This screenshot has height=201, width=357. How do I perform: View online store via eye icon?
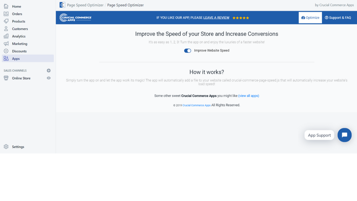[x=49, y=78]
